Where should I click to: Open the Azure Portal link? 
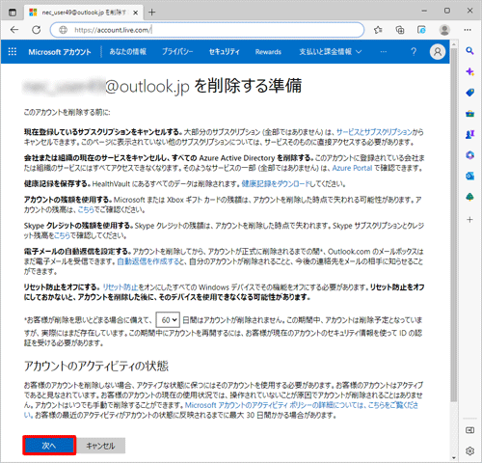pyautogui.click(x=352, y=168)
